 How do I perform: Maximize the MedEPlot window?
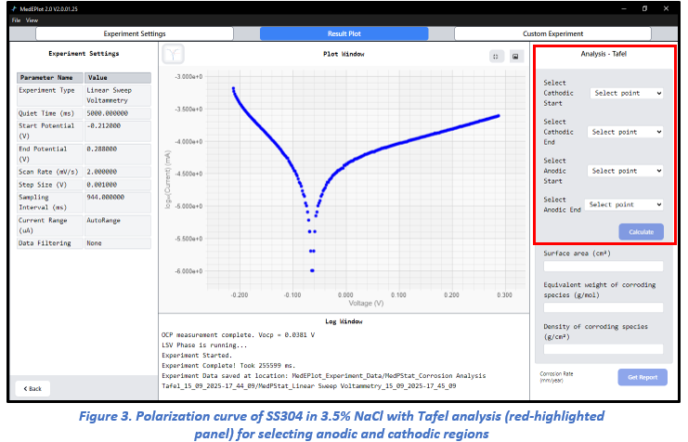pos(644,9)
